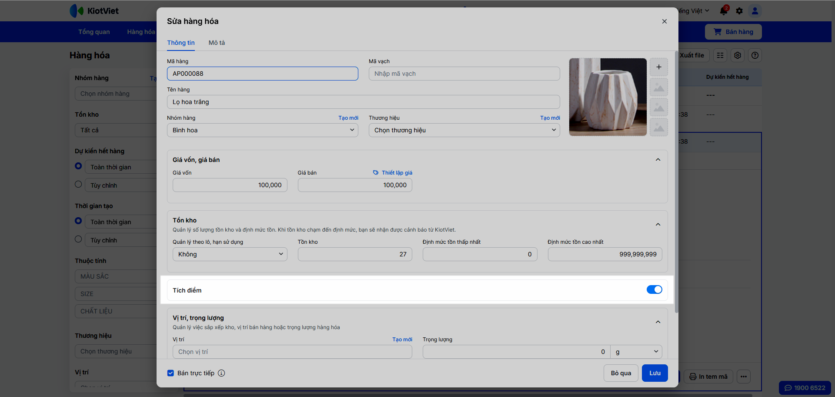
Task: Open the notification bell icon
Action: point(724,11)
